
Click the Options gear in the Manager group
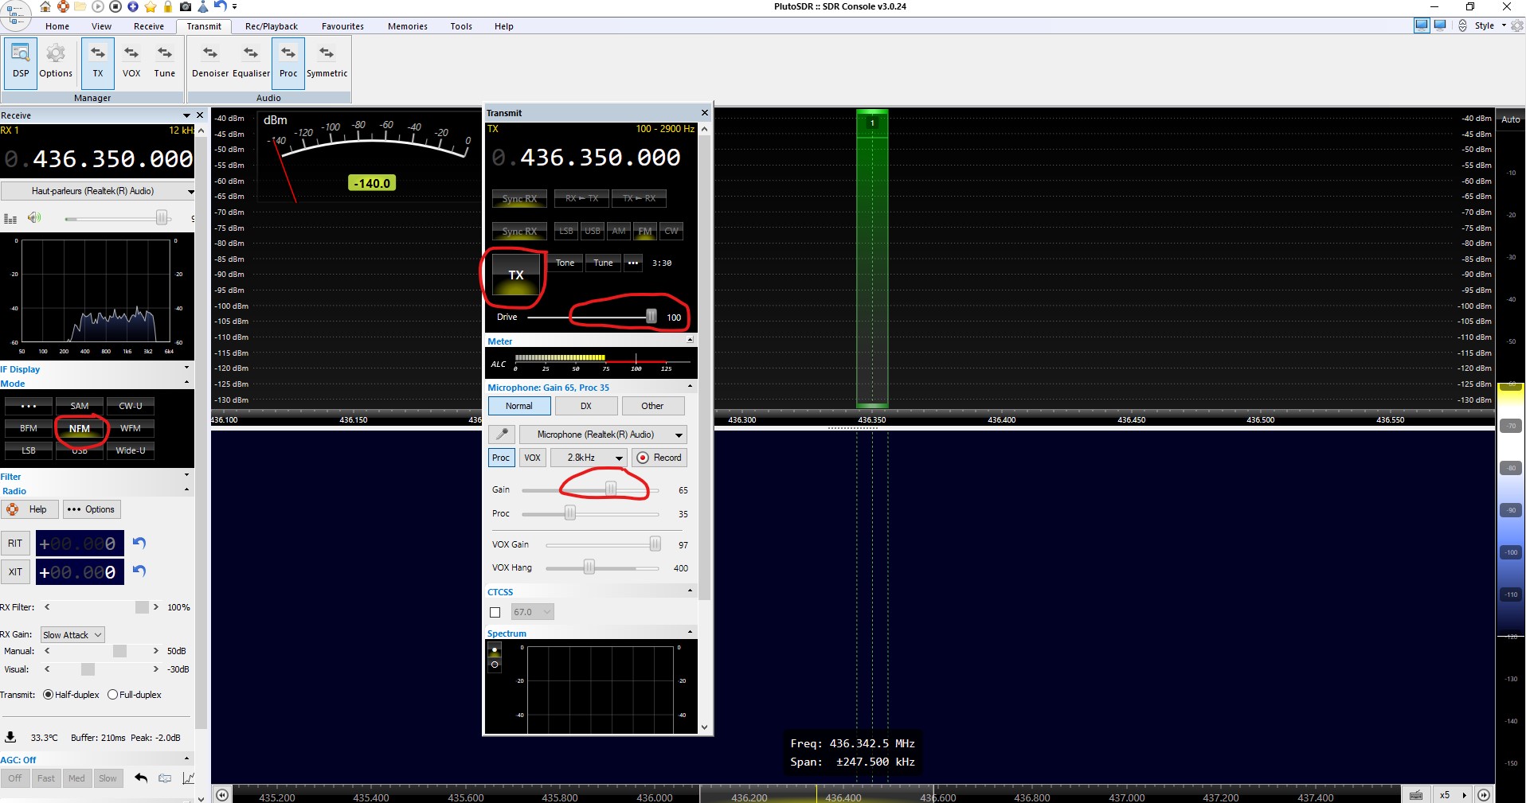pos(56,63)
